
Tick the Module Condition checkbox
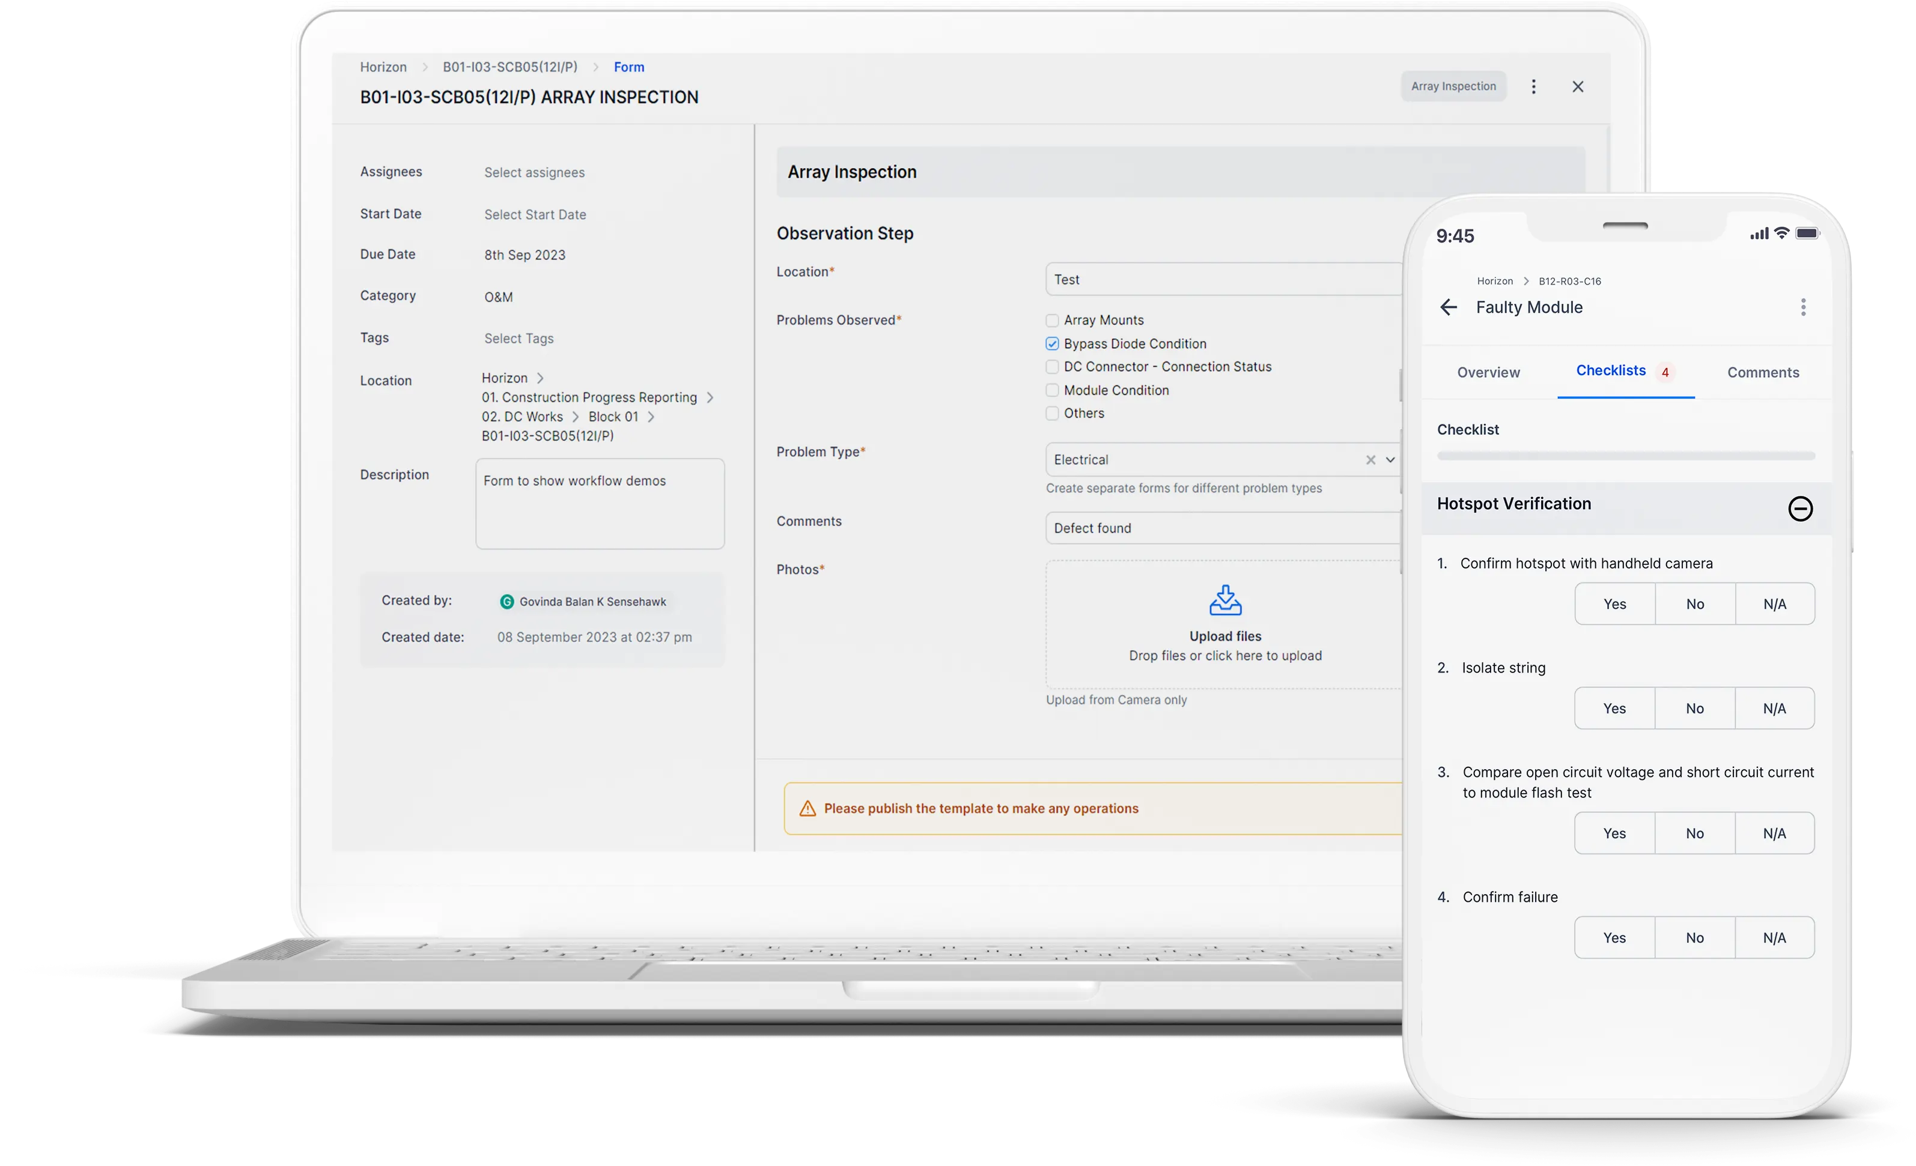pos(1052,390)
